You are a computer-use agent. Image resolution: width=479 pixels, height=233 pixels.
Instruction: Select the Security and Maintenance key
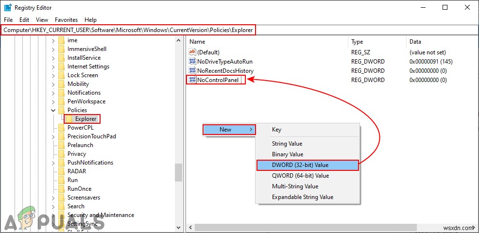101,215
